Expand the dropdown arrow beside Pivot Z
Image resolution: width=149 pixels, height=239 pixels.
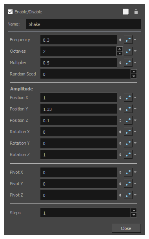[135, 195]
